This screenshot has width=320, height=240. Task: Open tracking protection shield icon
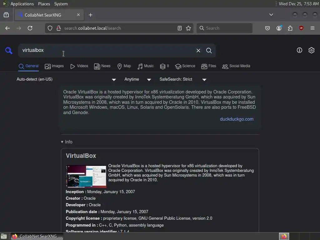point(50,28)
